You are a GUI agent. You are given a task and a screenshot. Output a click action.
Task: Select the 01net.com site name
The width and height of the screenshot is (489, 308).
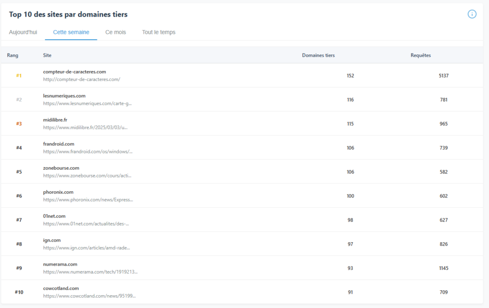(54, 216)
